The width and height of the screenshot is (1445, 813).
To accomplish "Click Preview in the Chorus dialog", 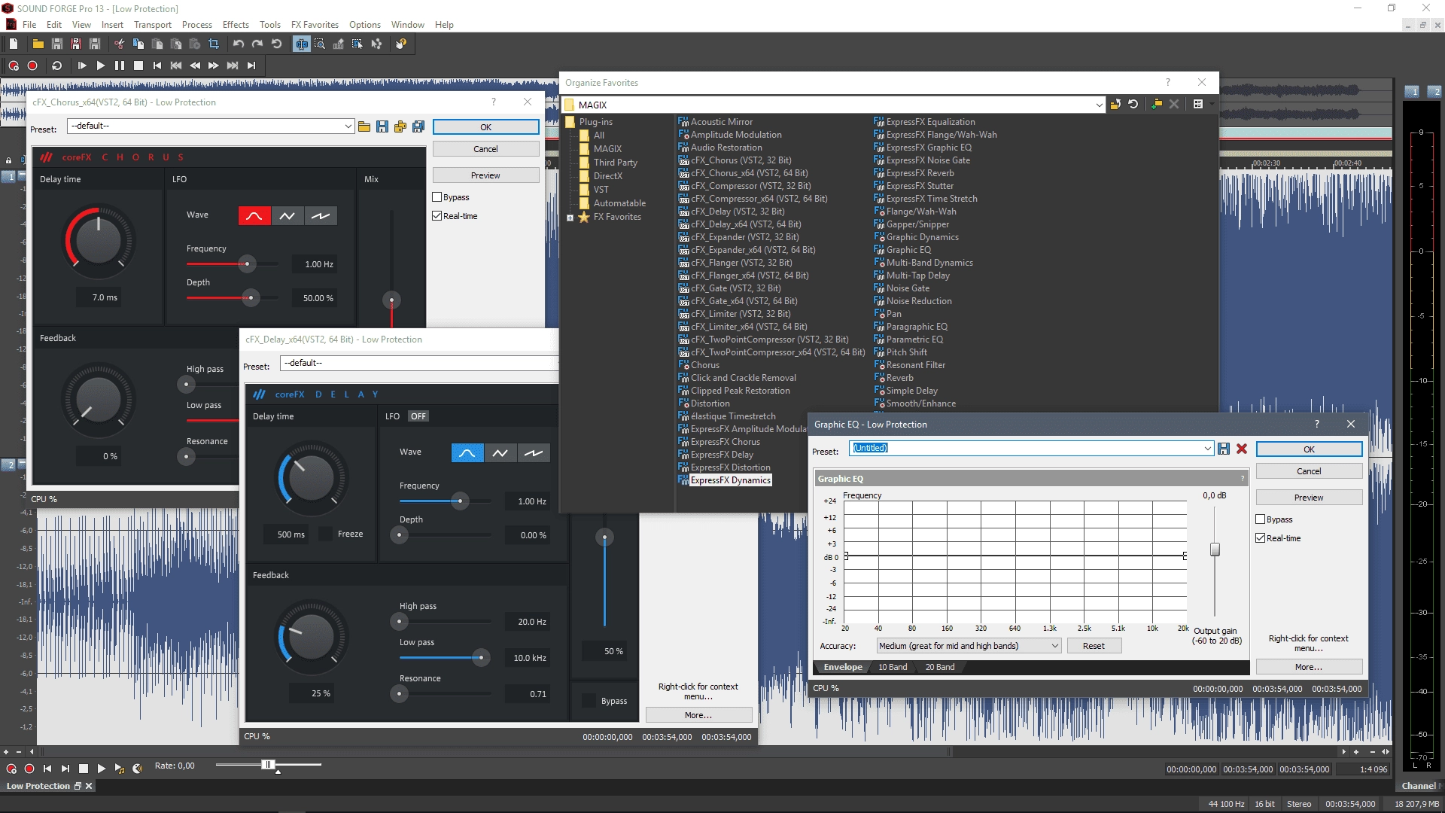I will pyautogui.click(x=485, y=175).
